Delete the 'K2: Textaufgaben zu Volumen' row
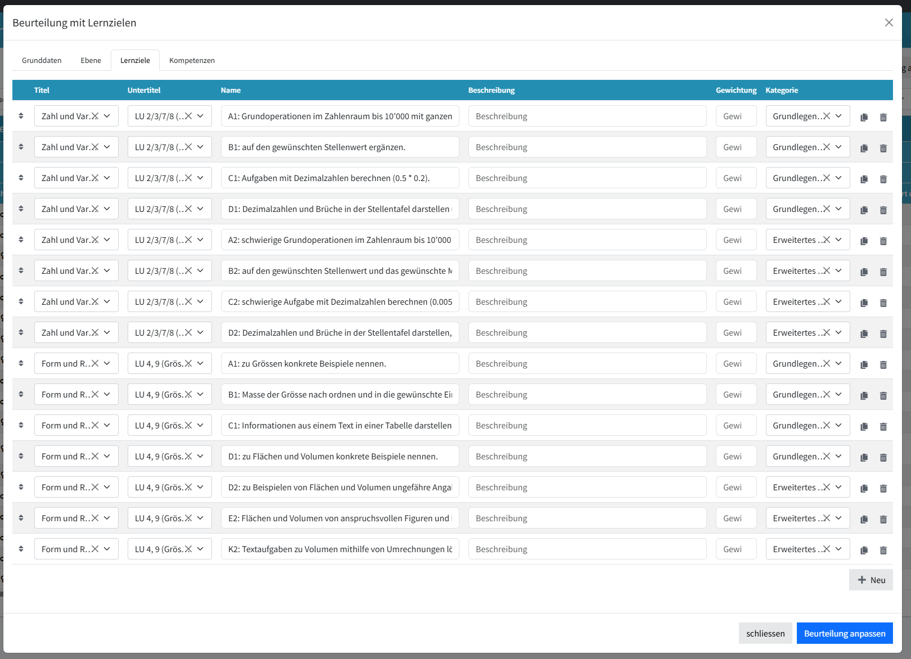 883,550
